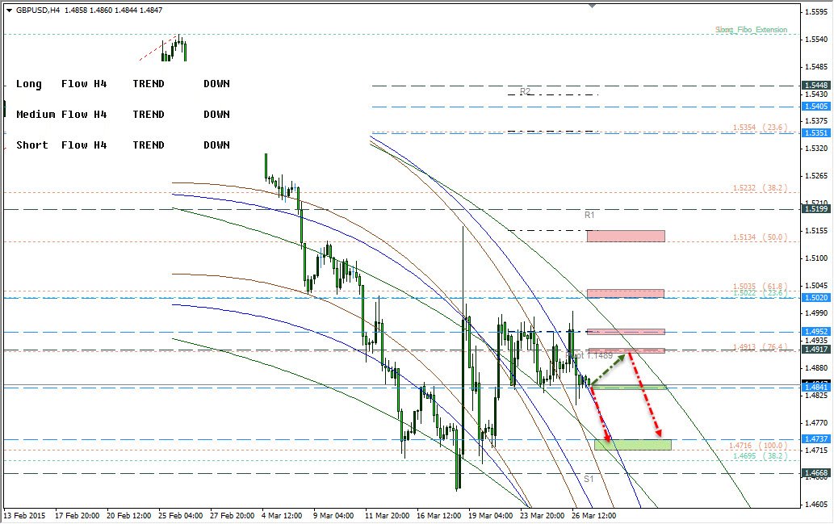Click the 1.5595 price axis tick
The image size is (834, 524).
click(x=816, y=11)
